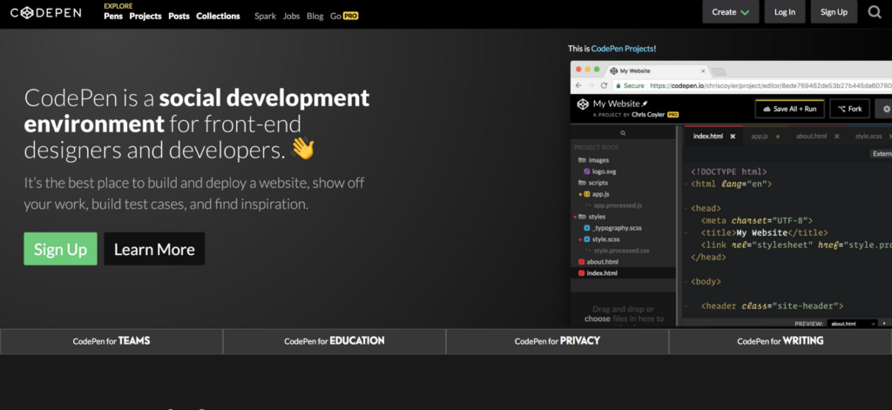Image resolution: width=892 pixels, height=410 pixels.
Task: Select style.processed.css in the file tree
Action: pos(622,251)
